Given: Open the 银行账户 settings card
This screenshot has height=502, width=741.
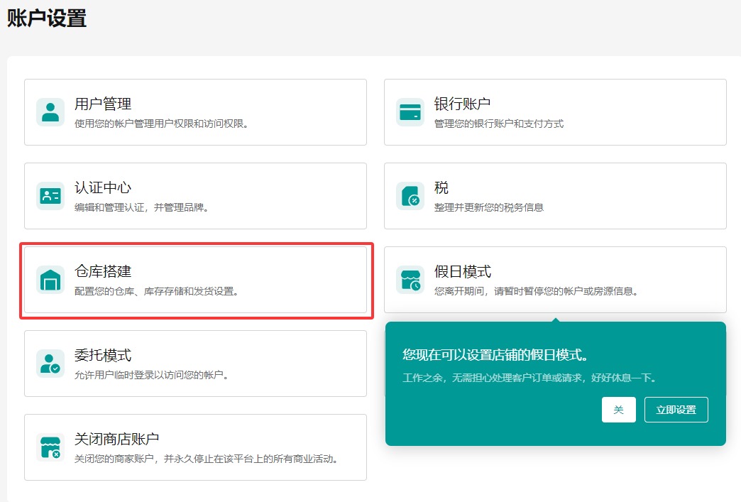Looking at the screenshot, I should [554, 111].
